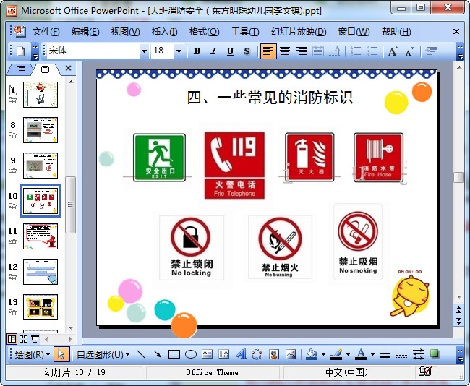Click the Distributed alignment icon
470x386 pixels.
[317, 51]
